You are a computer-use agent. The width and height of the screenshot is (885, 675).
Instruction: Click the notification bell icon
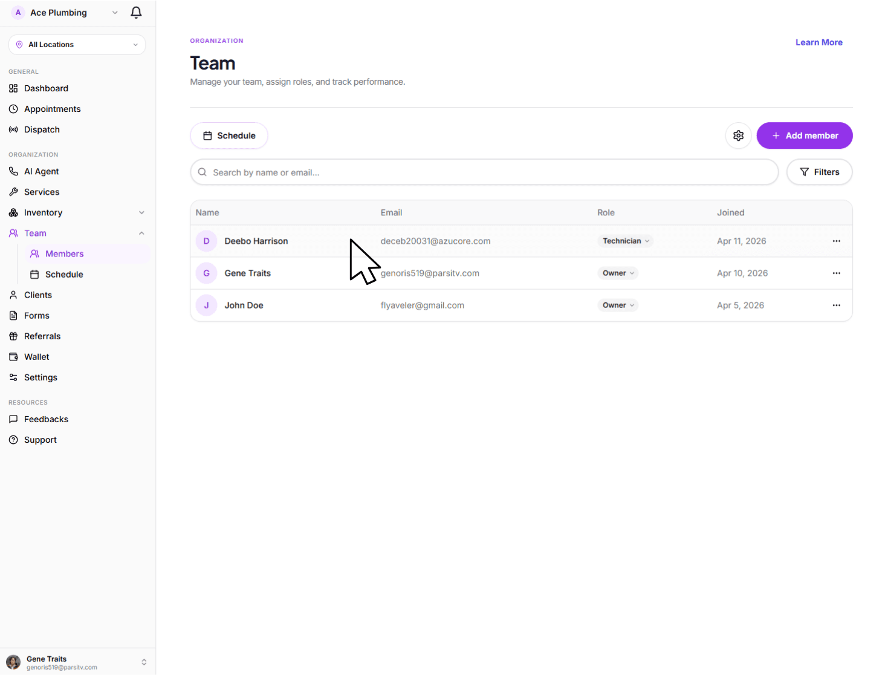click(x=136, y=13)
